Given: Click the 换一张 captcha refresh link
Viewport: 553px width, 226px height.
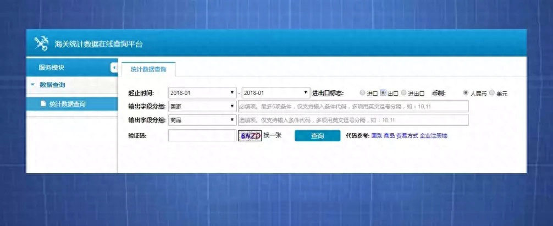Looking at the screenshot, I should [273, 135].
